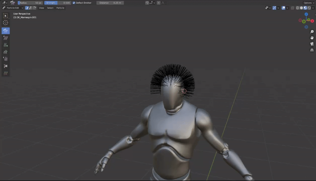Click the proportional falloff curve icon
This screenshot has width=316, height=181.
(x=163, y=3)
